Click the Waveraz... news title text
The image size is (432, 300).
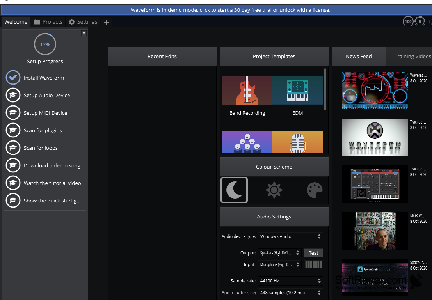coord(418,75)
